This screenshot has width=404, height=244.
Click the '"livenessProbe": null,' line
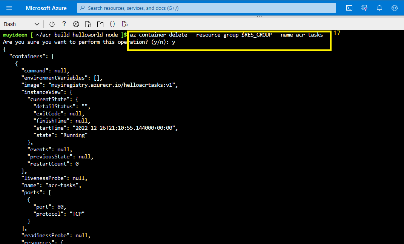[54, 178]
